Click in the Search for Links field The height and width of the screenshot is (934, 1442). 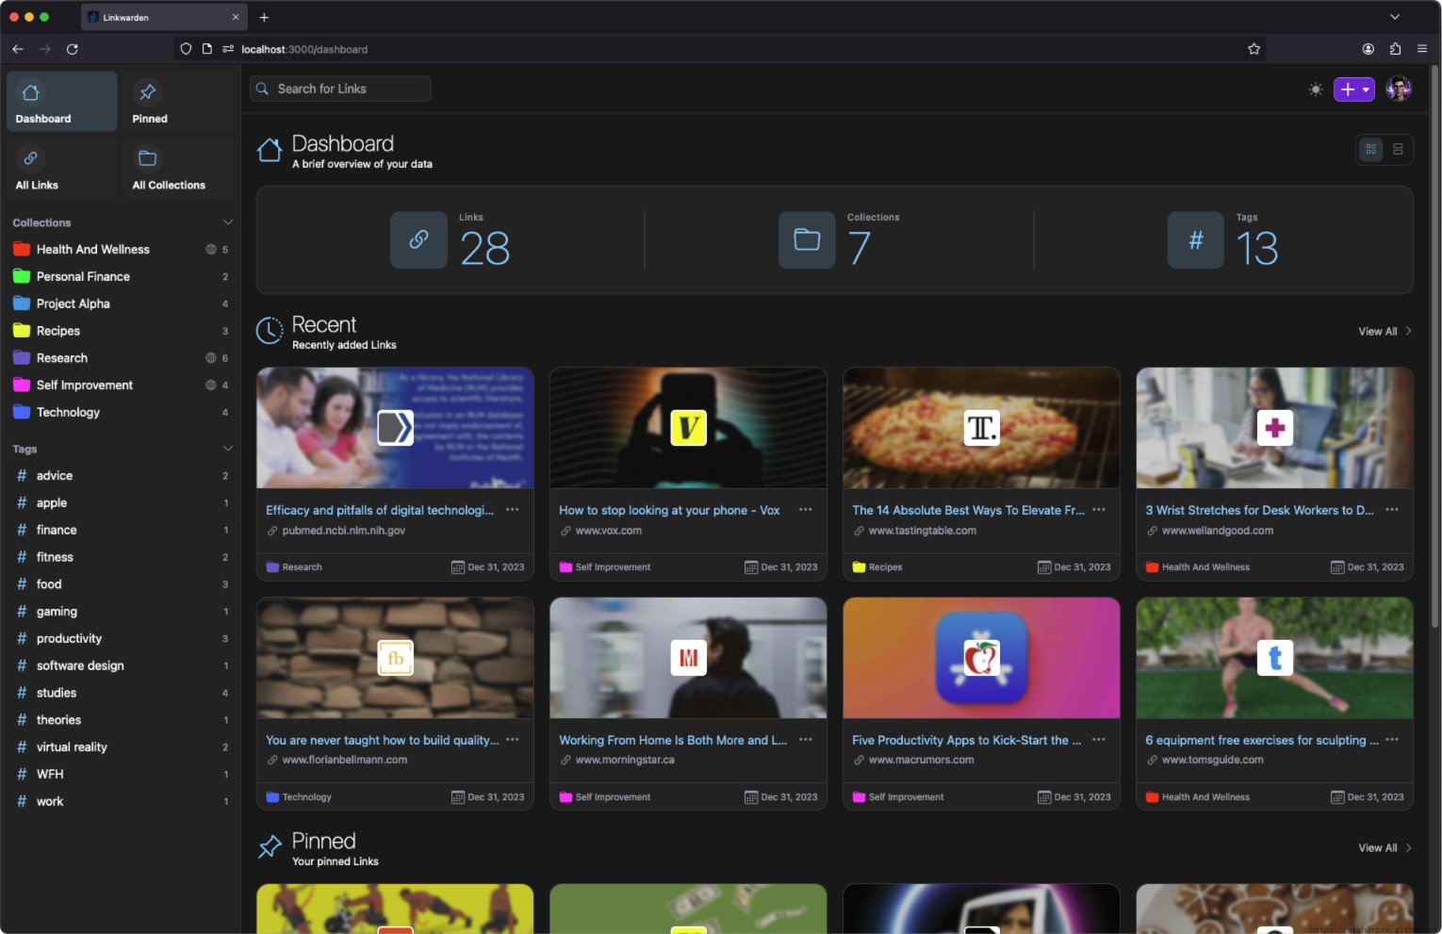coord(340,89)
